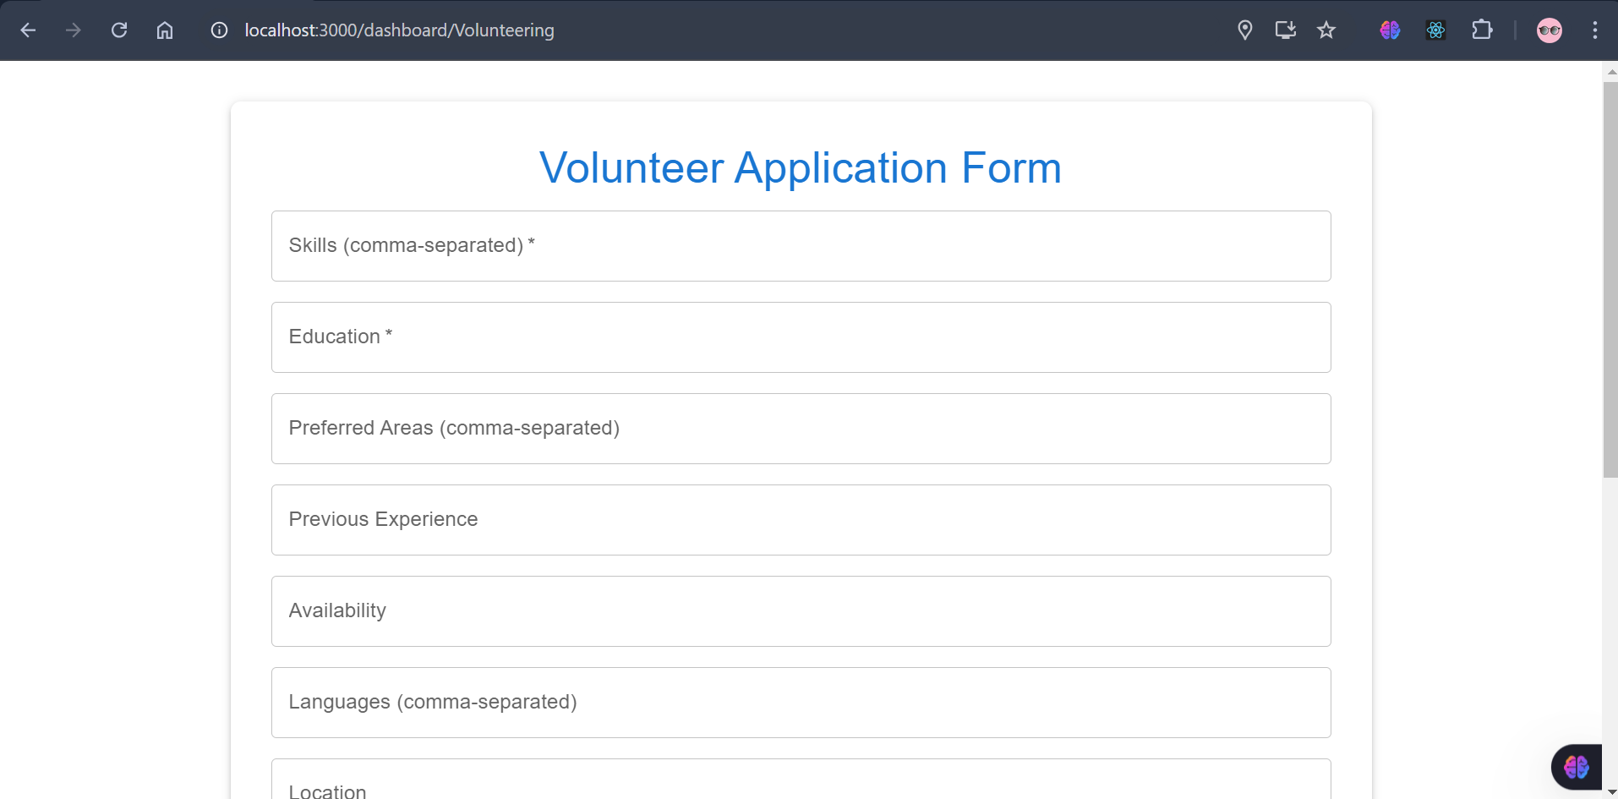Select the Previous Experience field
Image resolution: width=1618 pixels, height=799 pixels.
(x=801, y=520)
